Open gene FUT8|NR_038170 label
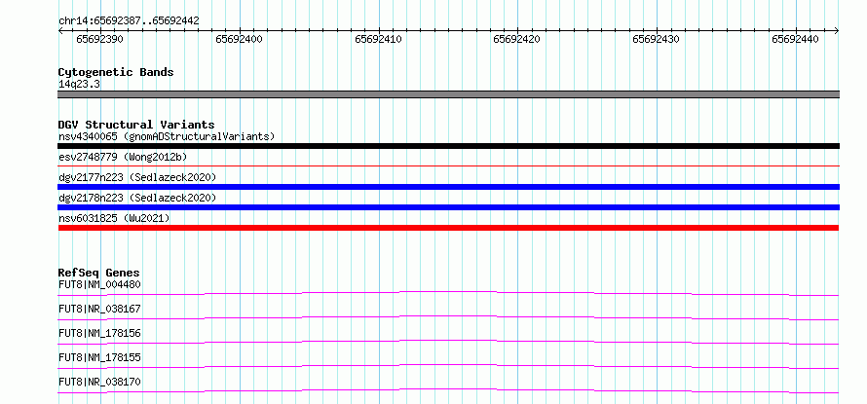867x404 pixels. (x=99, y=382)
